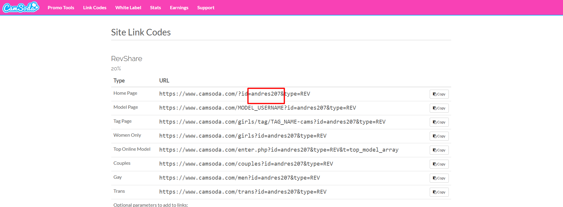Copy the Women Only URL
The image size is (563, 207).
(439, 136)
